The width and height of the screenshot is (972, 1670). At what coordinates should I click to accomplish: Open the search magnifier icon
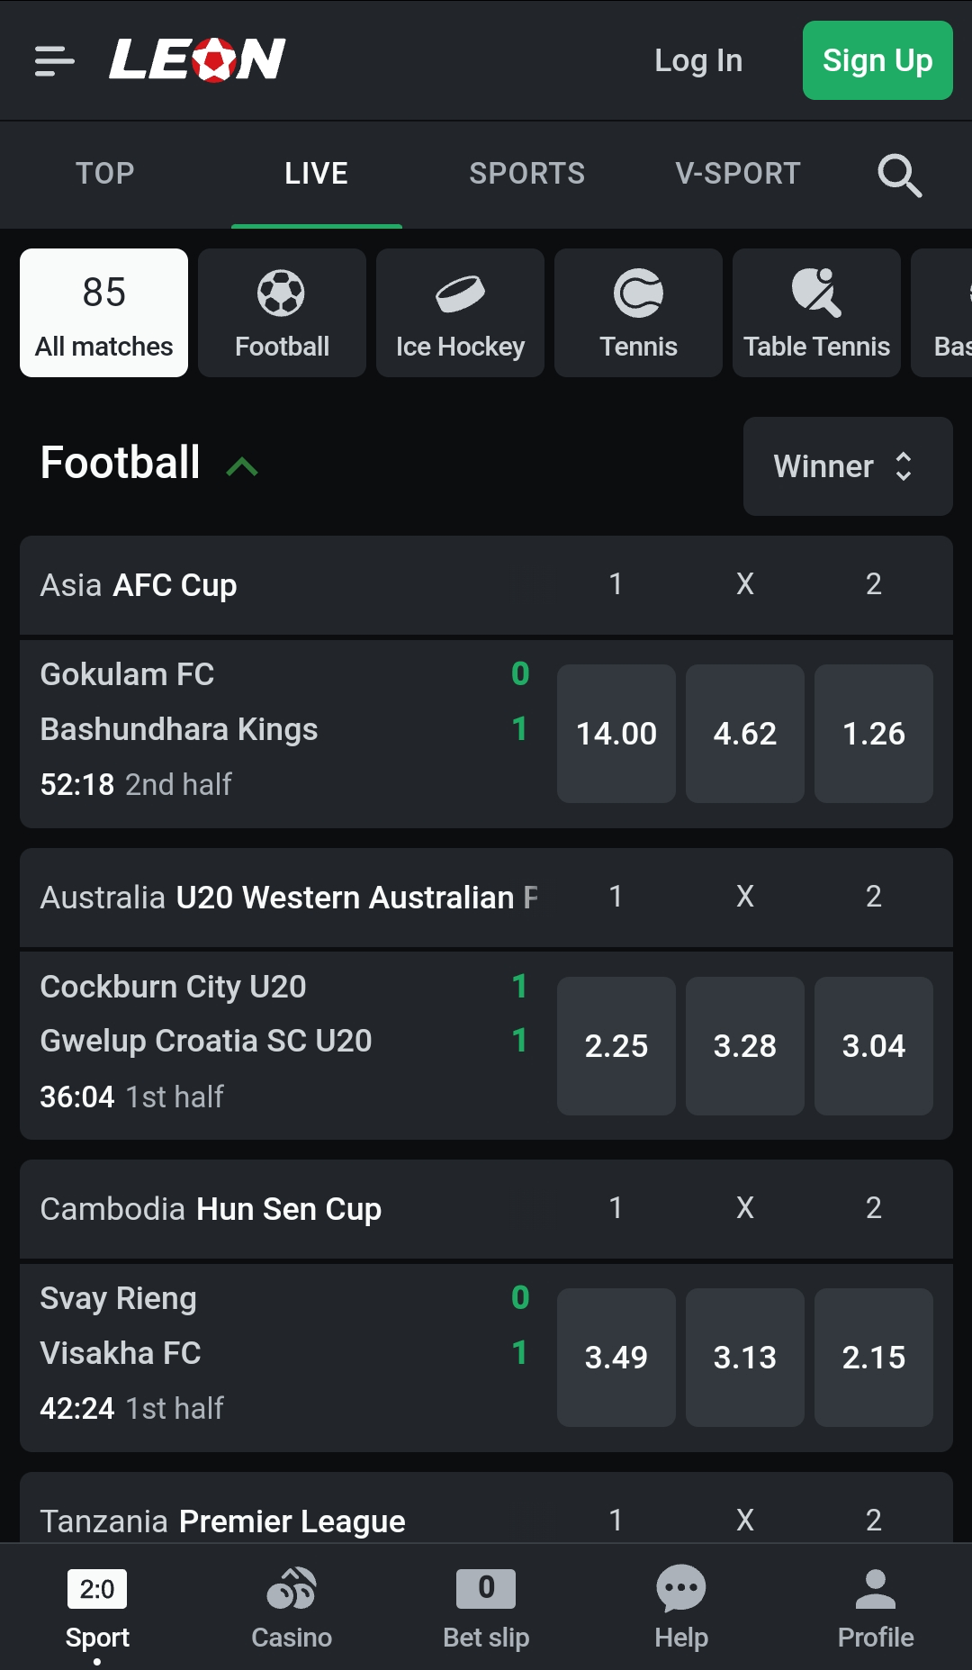tap(899, 175)
